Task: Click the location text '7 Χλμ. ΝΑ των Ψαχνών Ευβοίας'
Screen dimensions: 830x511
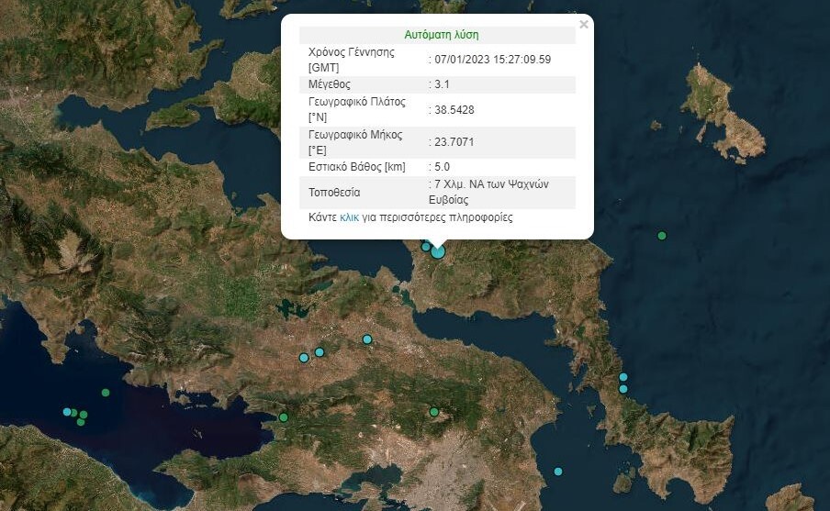Action: 491,191
